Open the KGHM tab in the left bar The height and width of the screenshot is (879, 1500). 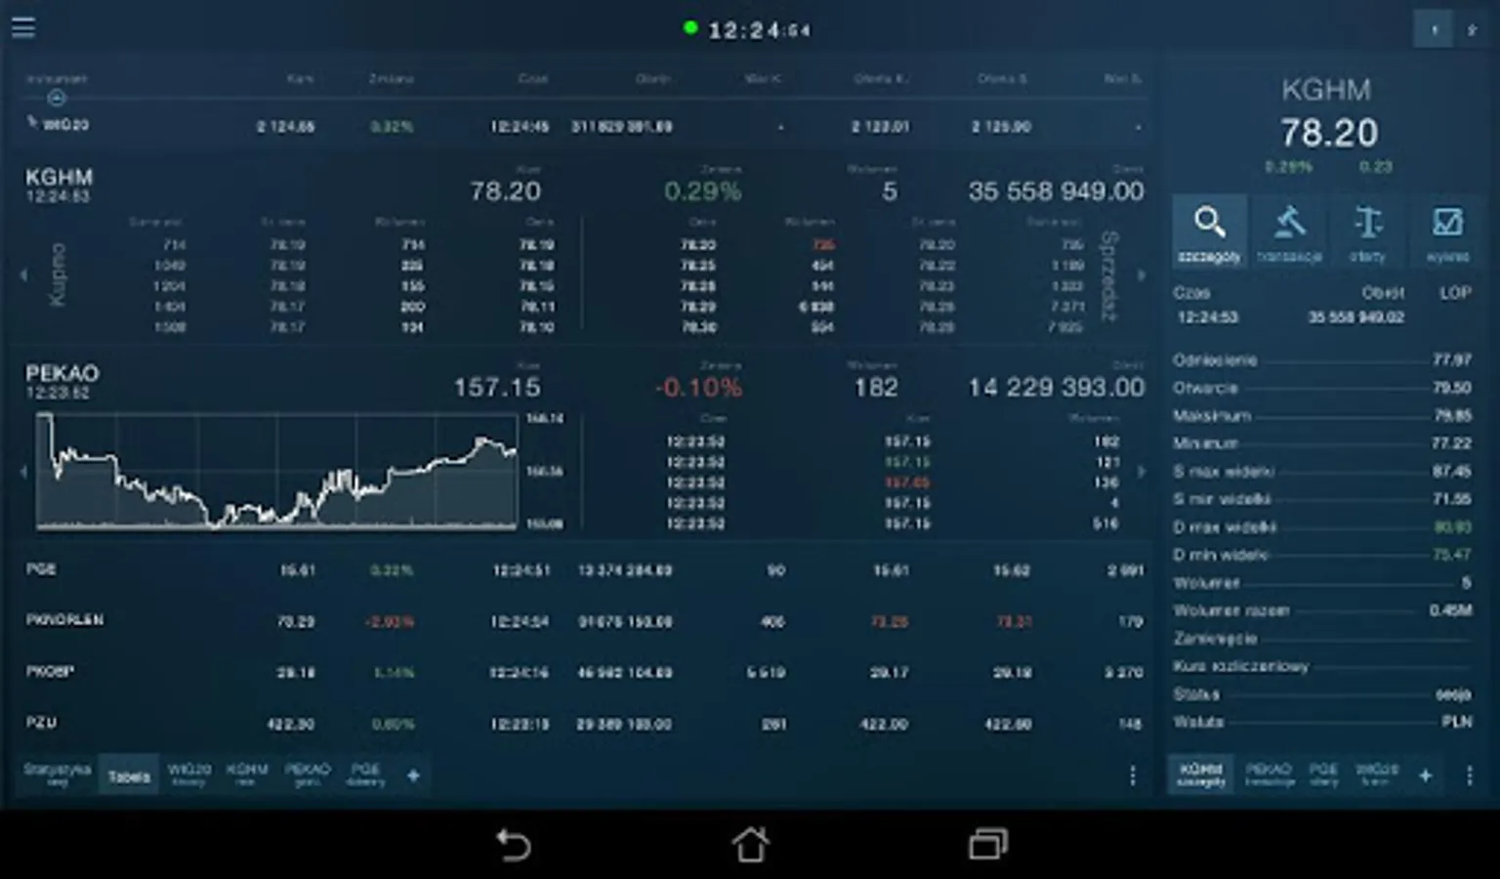point(246,775)
